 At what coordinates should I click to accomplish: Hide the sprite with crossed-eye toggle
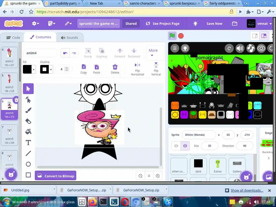pos(185,146)
